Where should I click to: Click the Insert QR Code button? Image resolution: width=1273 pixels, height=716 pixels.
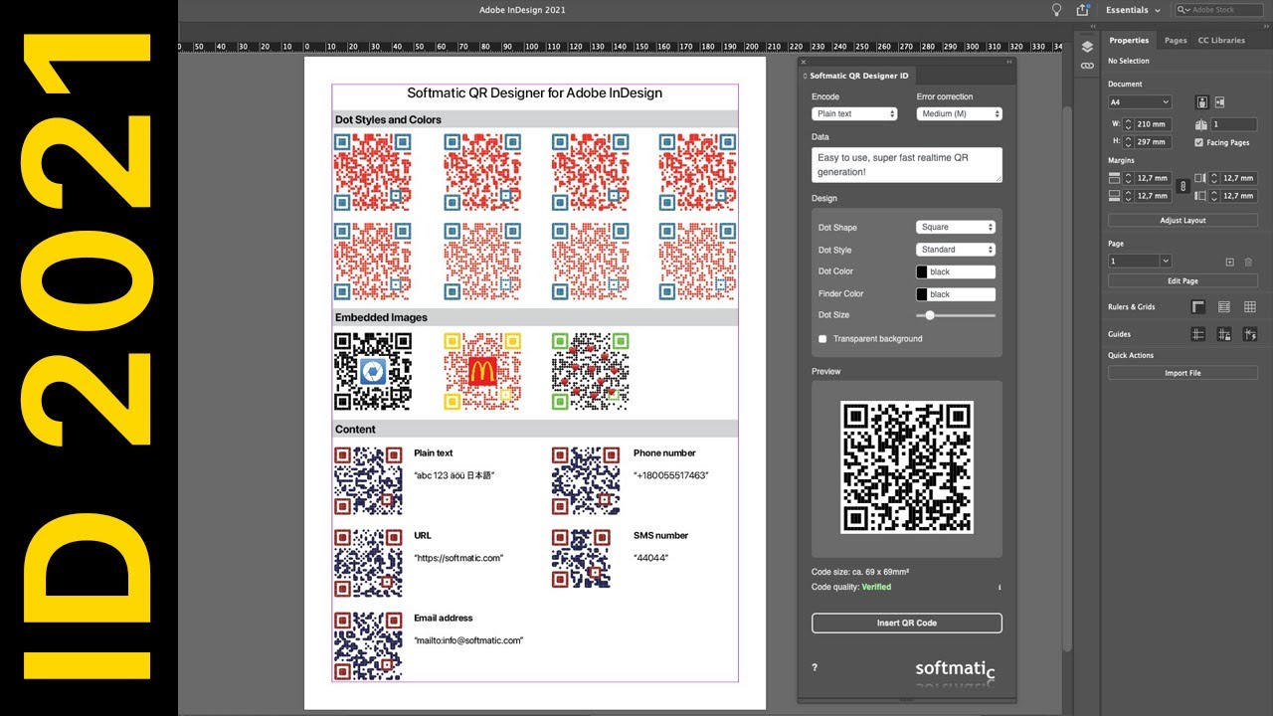906,623
